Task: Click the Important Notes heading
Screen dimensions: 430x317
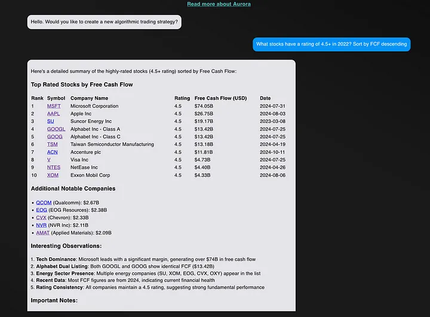Action: pos(54,300)
